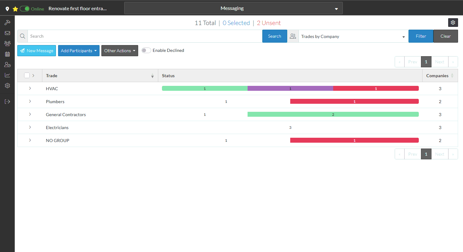
Task: Toggle the Online status switch
Action: point(25,9)
